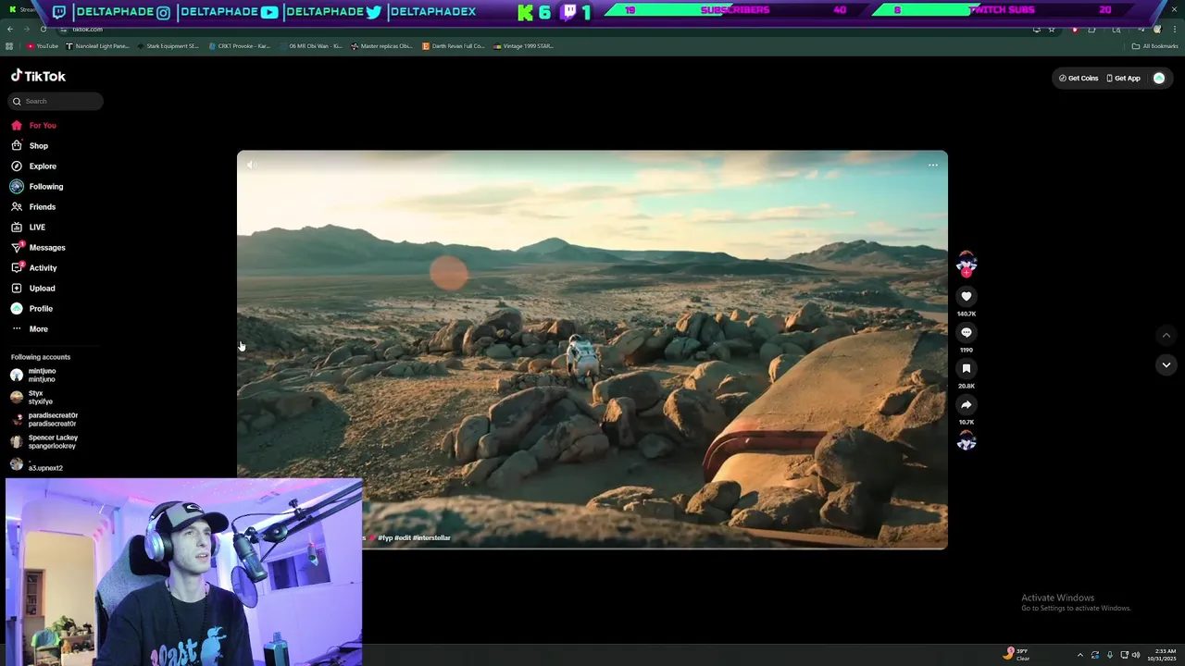Open the browser extensions puzzle icon
The image size is (1185, 666).
pos(1091,30)
